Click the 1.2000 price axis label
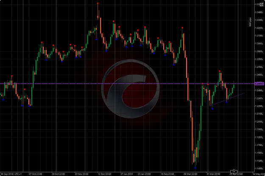The image size is (265, 176). pyautogui.click(x=259, y=122)
